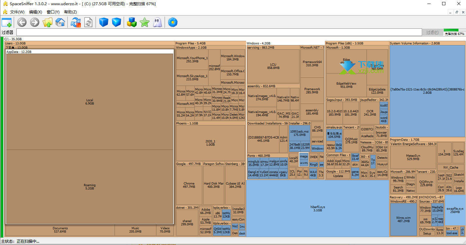Select the Documents 537.6MB block
This screenshot has height=245, width=466.
pyautogui.click(x=60, y=230)
